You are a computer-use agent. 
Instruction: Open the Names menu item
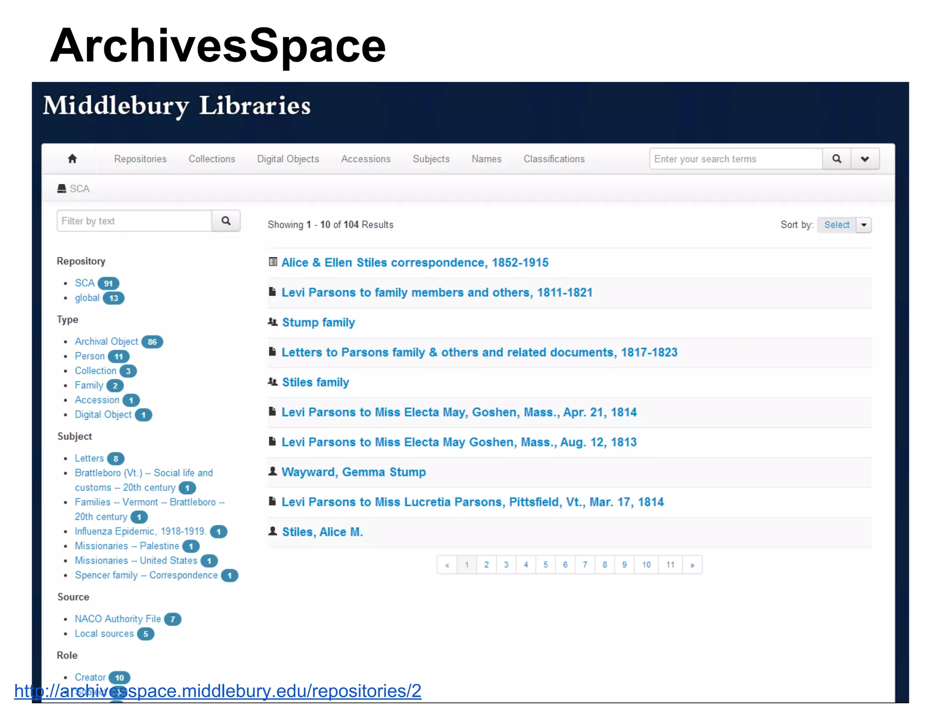pos(487,159)
